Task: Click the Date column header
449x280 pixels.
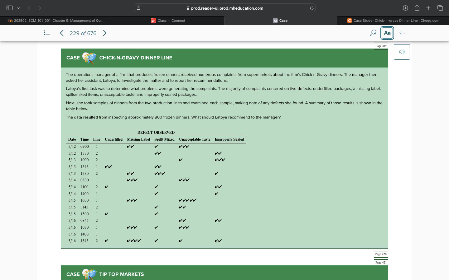Action: [x=72, y=139]
